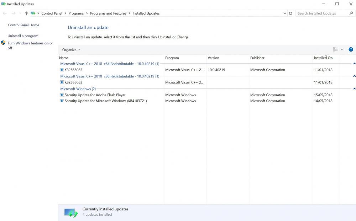The image size is (356, 221).
Task: Click the change view icon
Action: tap(335, 49)
